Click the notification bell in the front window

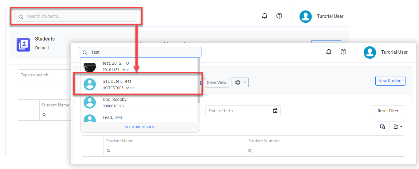pos(329,52)
